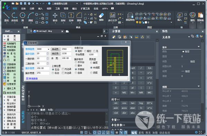
Task: Switch to the 模型 layout tab
Action: (x=43, y=110)
